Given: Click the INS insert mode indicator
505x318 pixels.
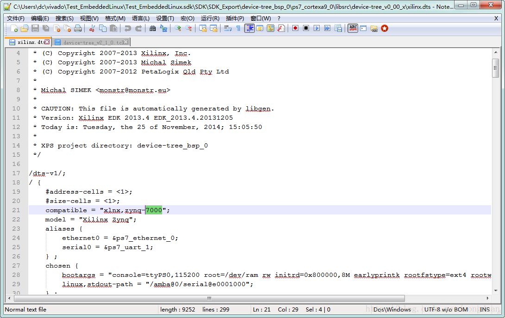Looking at the screenshot, I should click(x=485, y=310).
